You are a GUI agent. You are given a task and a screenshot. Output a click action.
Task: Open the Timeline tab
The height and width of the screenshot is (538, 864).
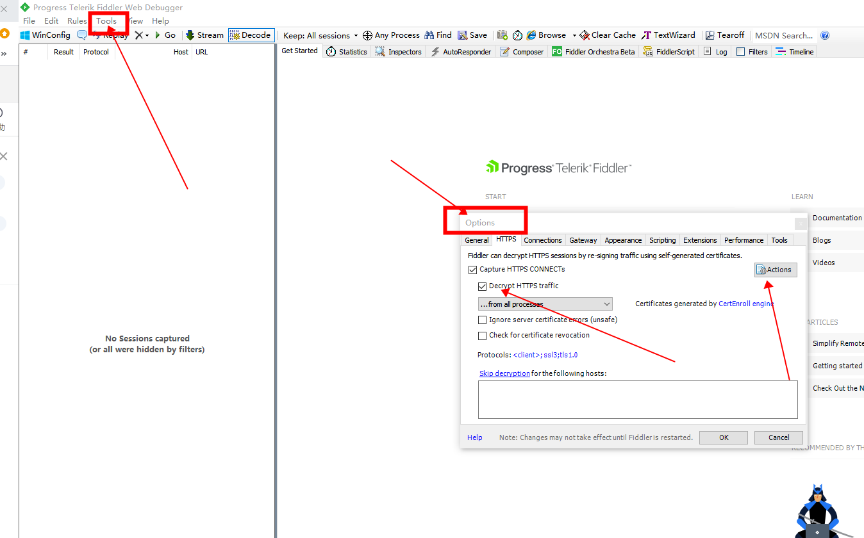pos(794,52)
